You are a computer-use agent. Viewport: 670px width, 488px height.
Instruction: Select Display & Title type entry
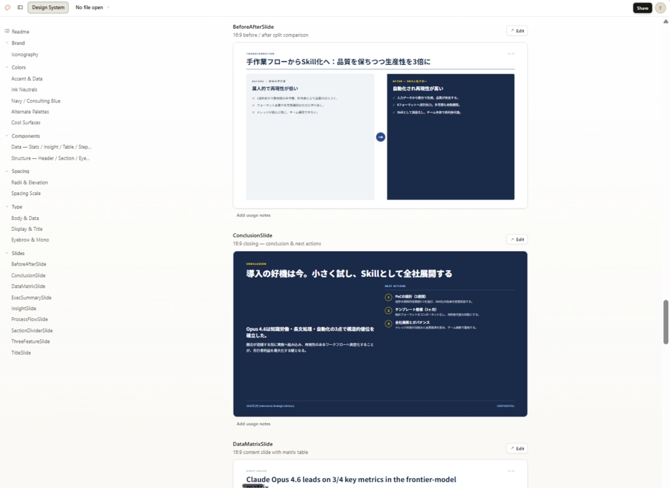coord(27,229)
